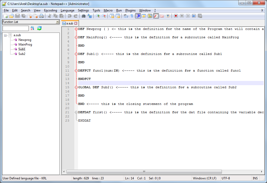Toggle the INS indicator in the status bar

click(x=255, y=178)
